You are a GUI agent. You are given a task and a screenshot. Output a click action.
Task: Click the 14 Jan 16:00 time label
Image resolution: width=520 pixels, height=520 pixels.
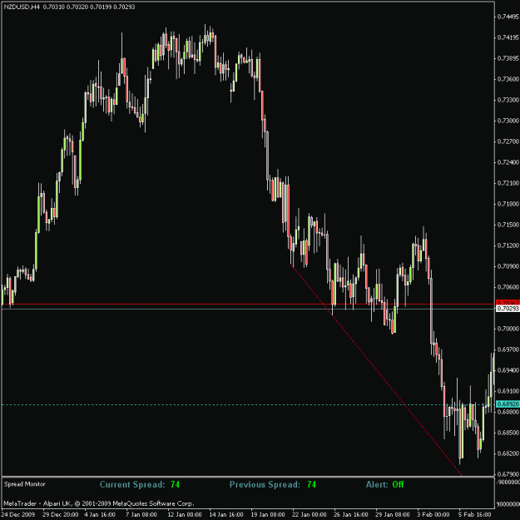point(226,515)
